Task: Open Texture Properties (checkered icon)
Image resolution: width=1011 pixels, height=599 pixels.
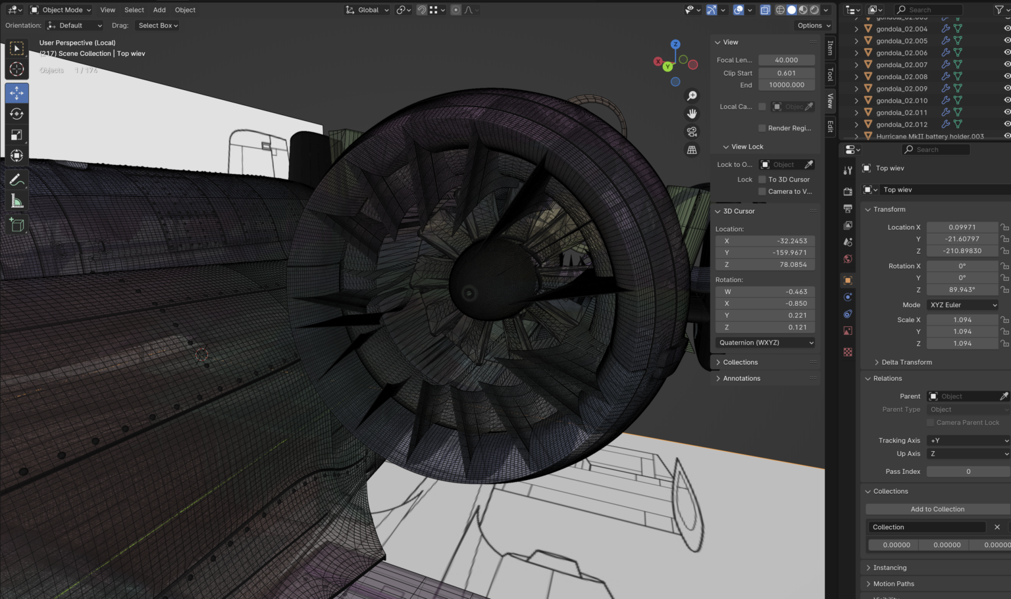Action: click(848, 352)
